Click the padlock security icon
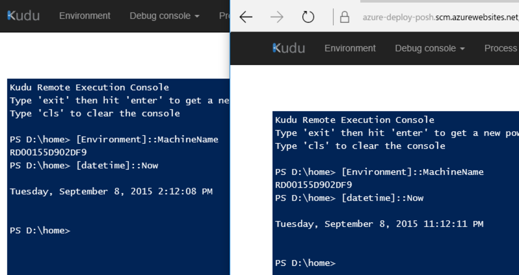 pyautogui.click(x=344, y=17)
